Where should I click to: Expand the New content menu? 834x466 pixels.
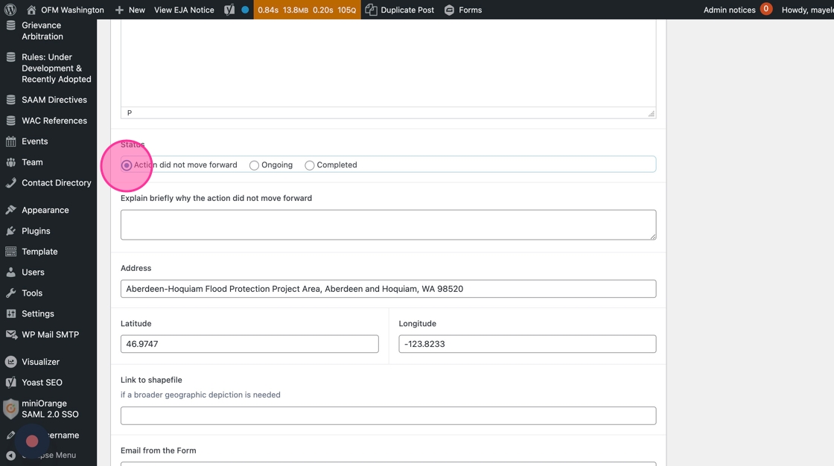tap(130, 10)
